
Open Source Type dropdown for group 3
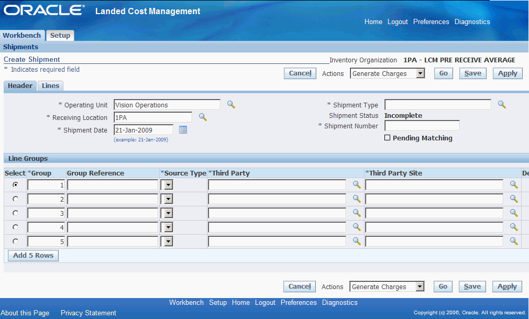tap(167, 213)
